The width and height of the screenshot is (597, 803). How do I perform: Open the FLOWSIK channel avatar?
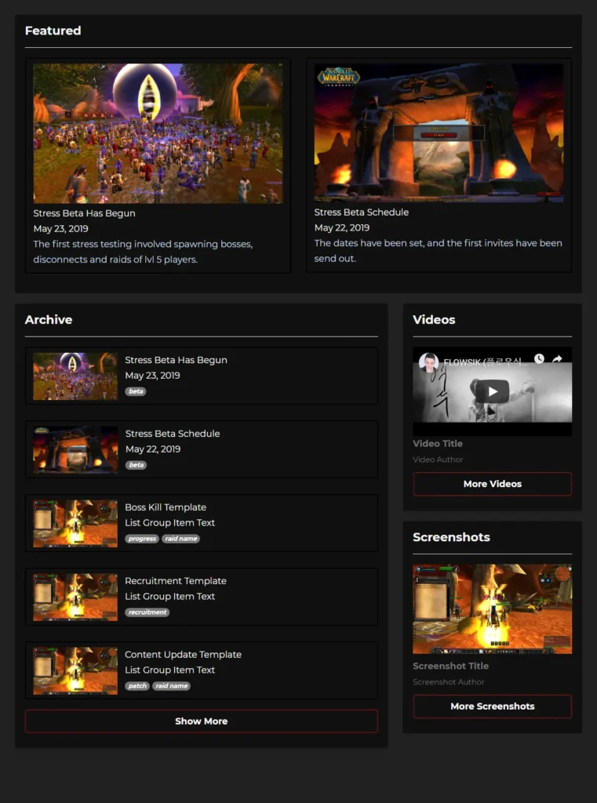[428, 362]
